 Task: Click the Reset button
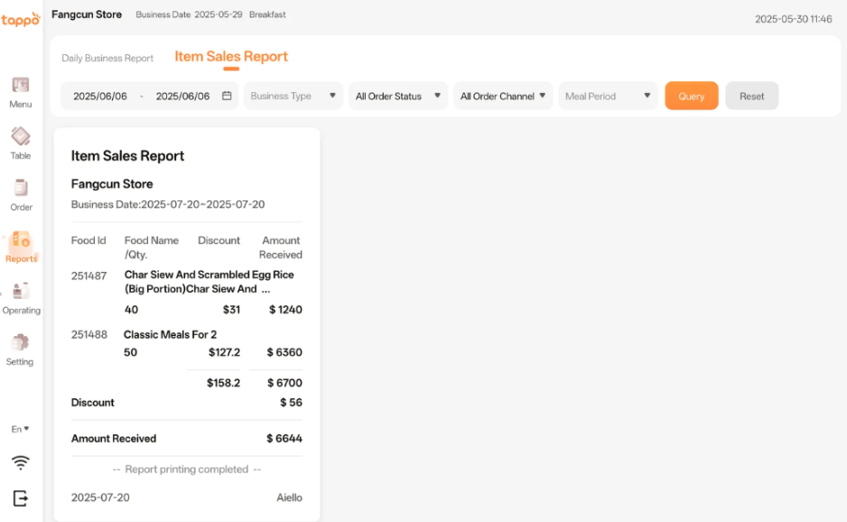click(x=751, y=96)
